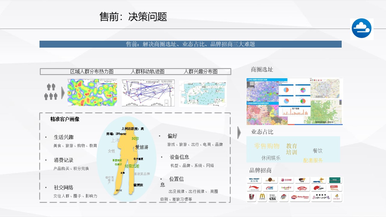Open the crowd heatmap thumbnail
386x217 pixels.
(x=92, y=93)
